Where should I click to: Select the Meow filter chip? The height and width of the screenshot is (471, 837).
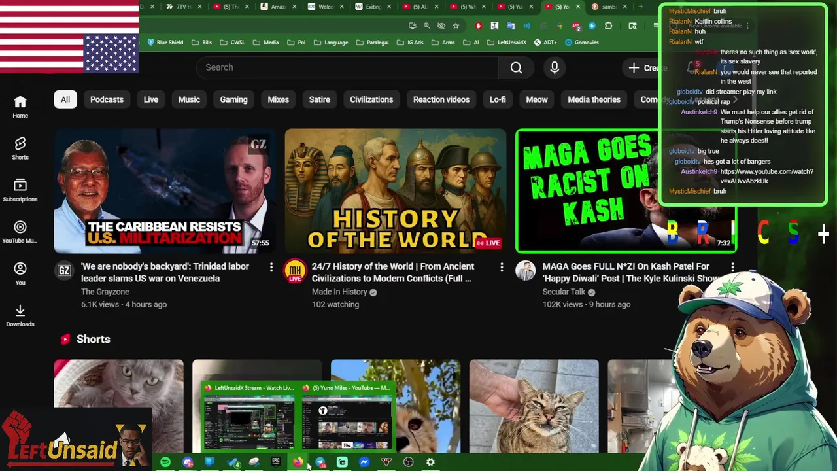[537, 99]
